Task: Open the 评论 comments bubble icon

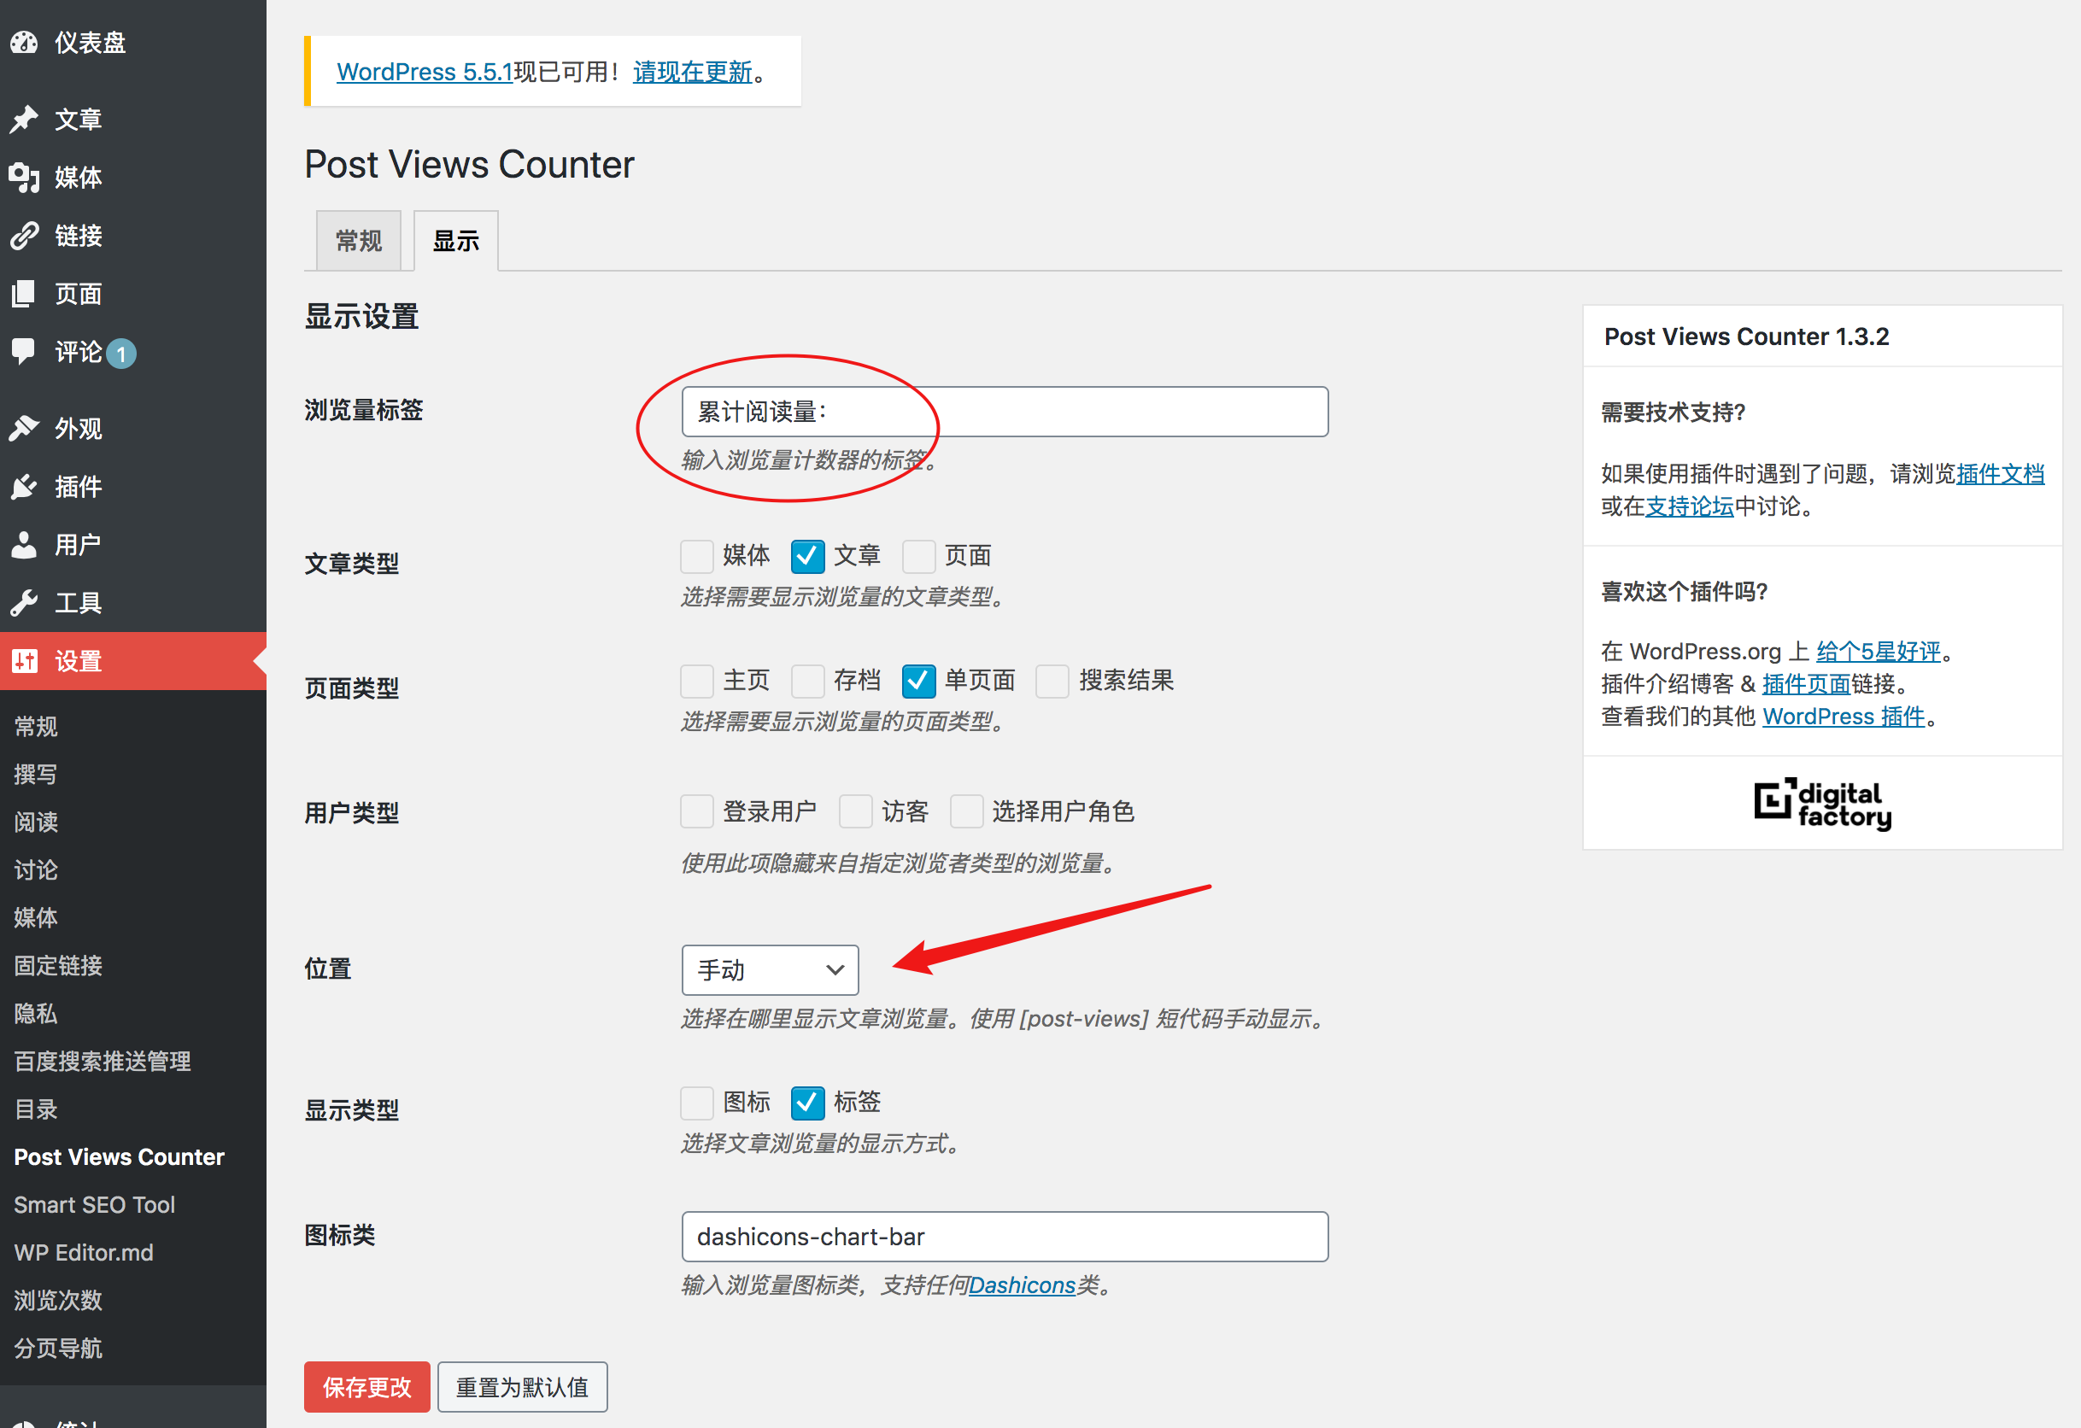Action: pos(24,352)
